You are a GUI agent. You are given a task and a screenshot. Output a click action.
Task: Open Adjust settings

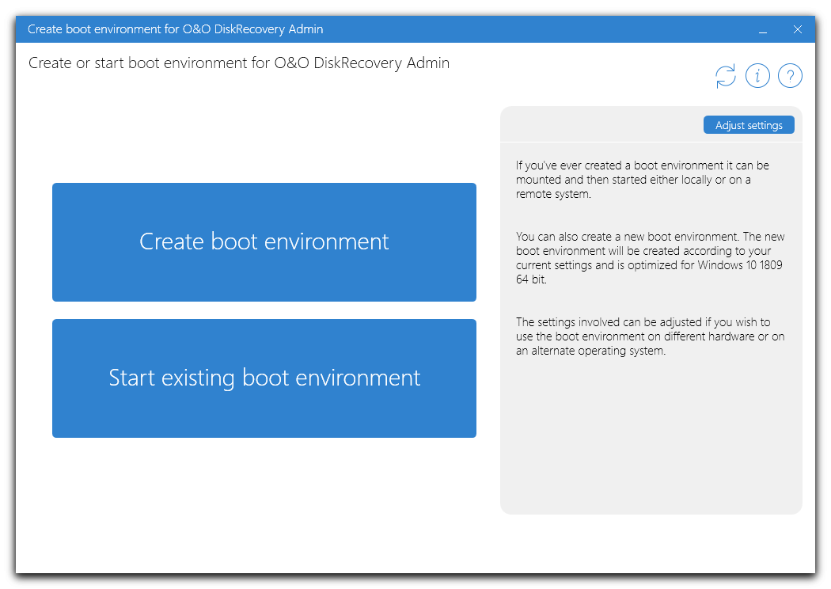point(749,125)
